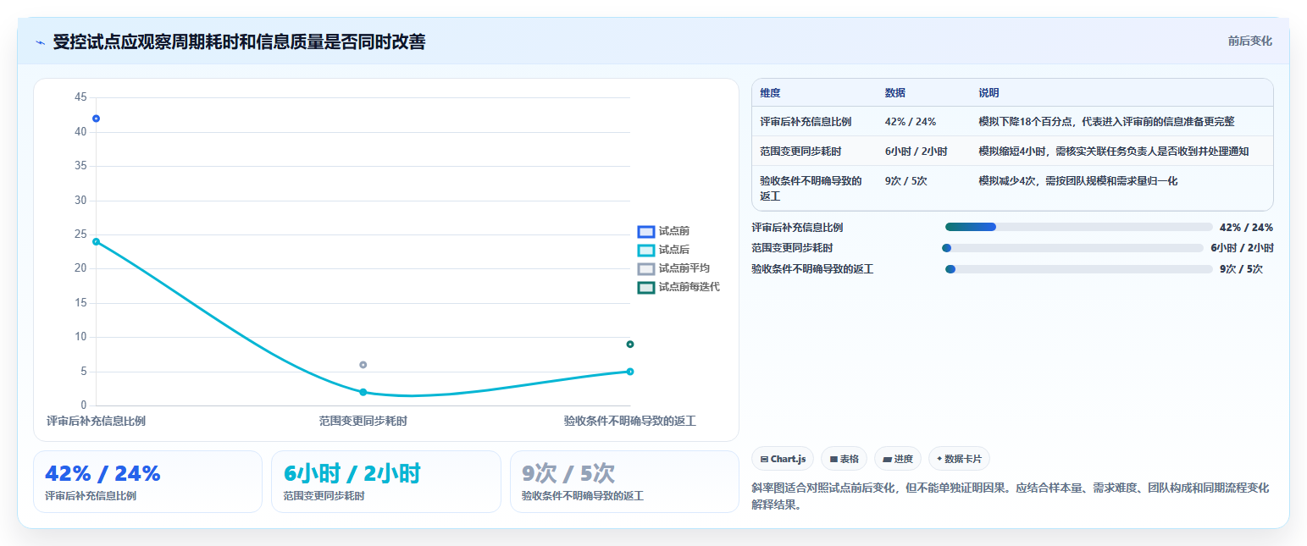Click the dark green point at value 9
Viewport: 1307px width, 546px height.
point(630,344)
